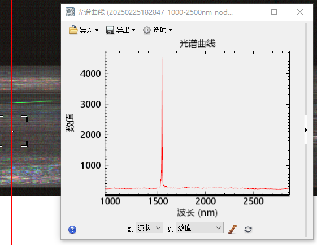Open the X axis 波长 combo box
317x245 pixels.
coord(149,228)
